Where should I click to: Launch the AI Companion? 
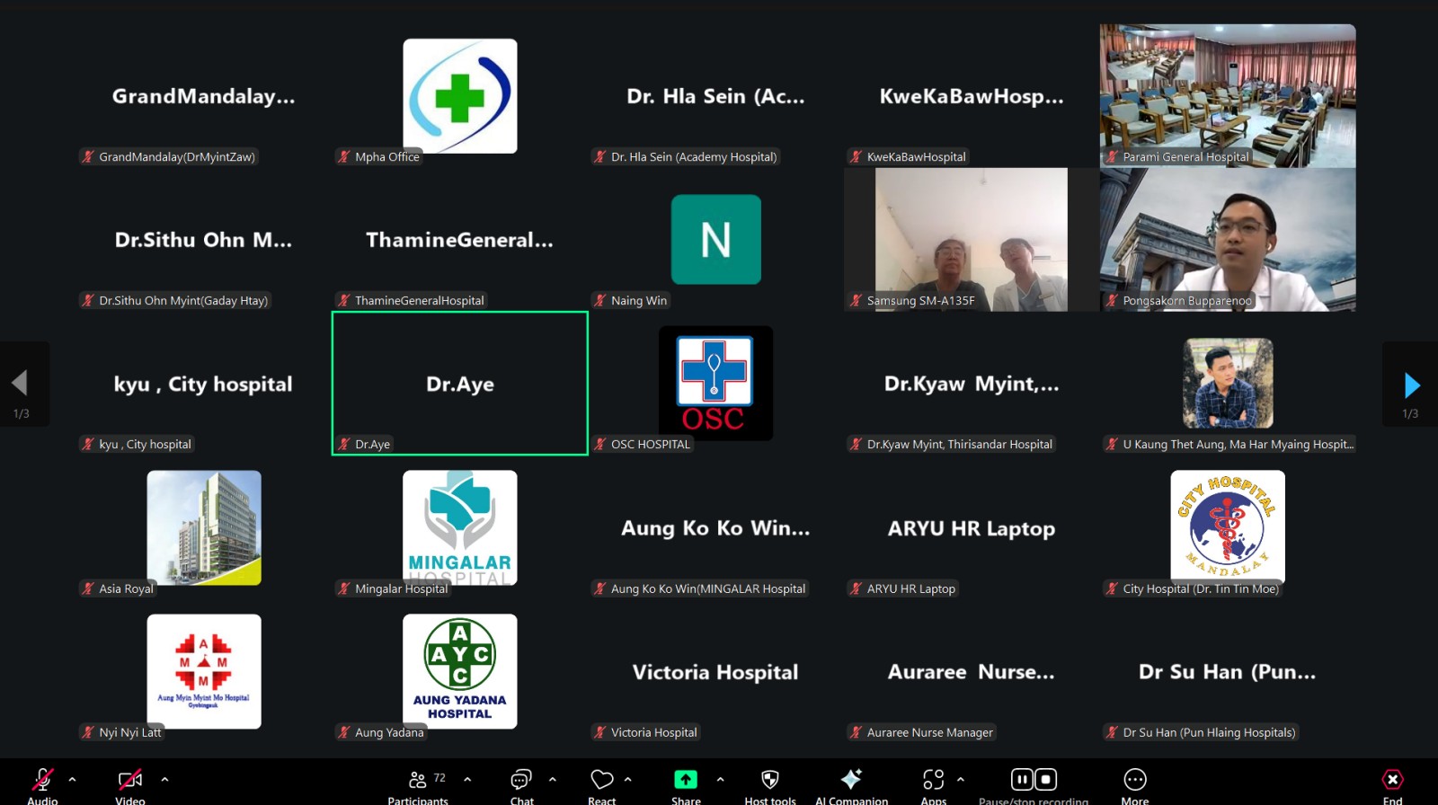tap(851, 780)
